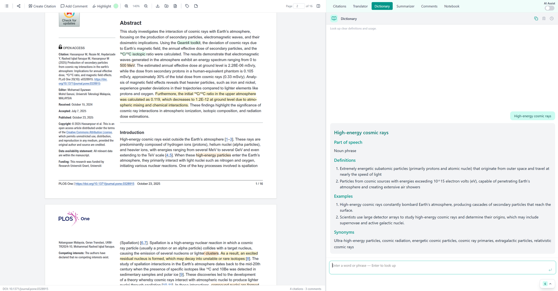Open the Creative Commons Attribution License link
558x291 pixels.
click(89, 132)
